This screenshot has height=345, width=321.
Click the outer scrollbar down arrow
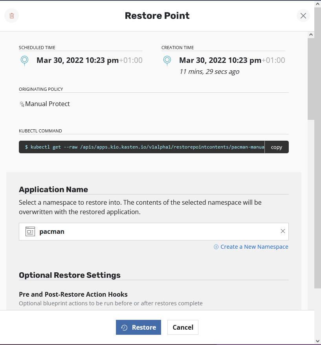point(317,341)
